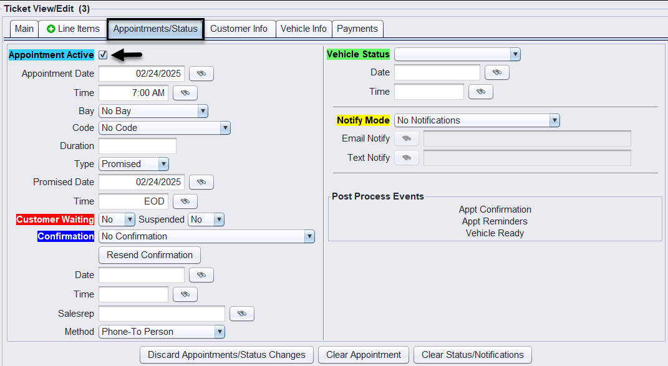Expand the Vehicle Status dropdown
Screen dimensions: 668x366
(x=457, y=54)
